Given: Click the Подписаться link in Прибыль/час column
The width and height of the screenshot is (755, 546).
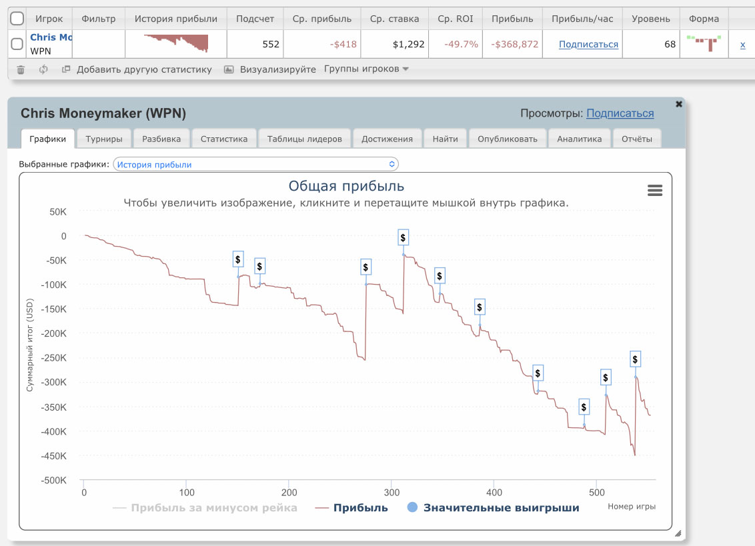Looking at the screenshot, I should (x=588, y=45).
